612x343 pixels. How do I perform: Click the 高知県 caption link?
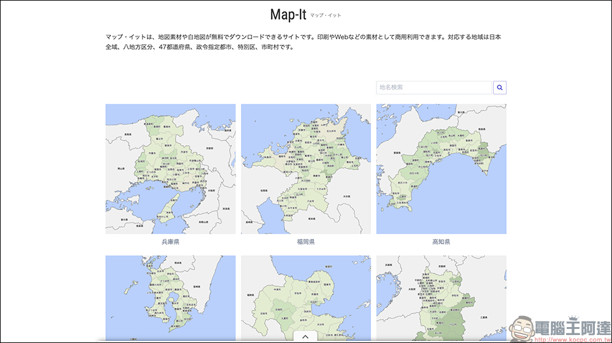pos(441,242)
